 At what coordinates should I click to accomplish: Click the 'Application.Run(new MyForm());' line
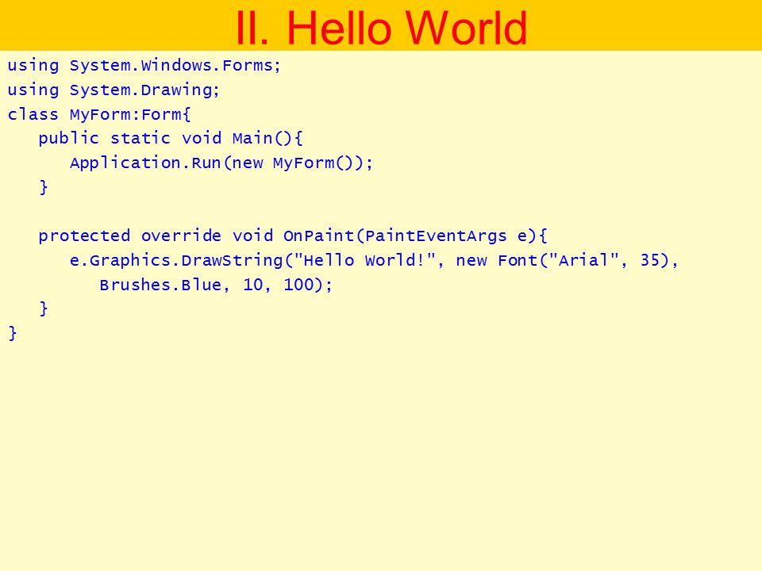pyautogui.click(x=221, y=163)
